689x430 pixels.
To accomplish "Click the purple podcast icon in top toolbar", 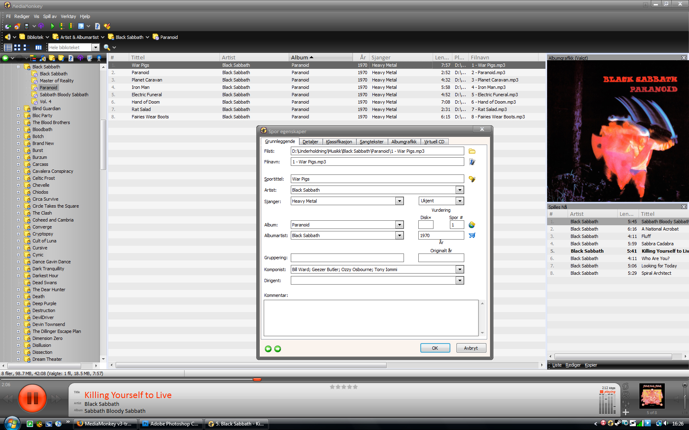I will click(41, 26).
